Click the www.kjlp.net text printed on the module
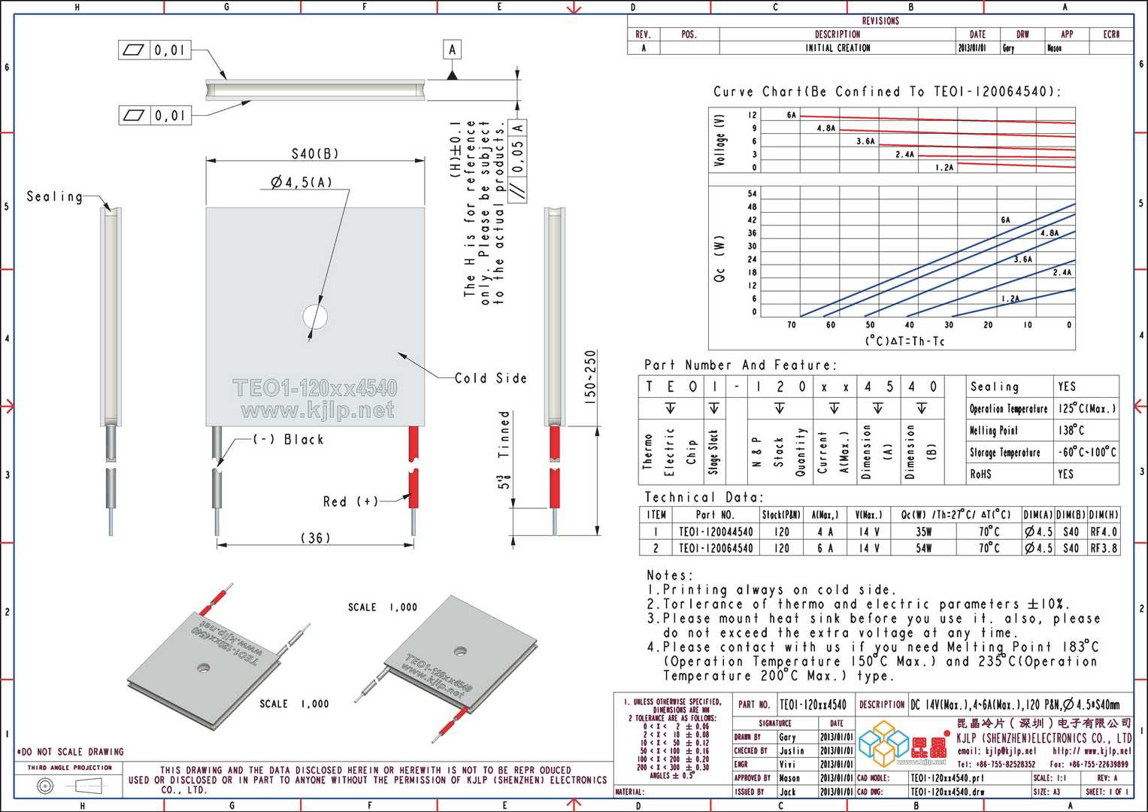Screen dimensions: 1148x812 click(x=317, y=411)
